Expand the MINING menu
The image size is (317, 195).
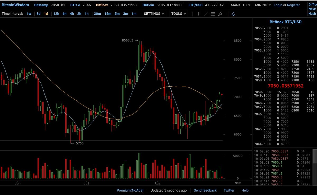pyautogui.click(x=263, y=5)
